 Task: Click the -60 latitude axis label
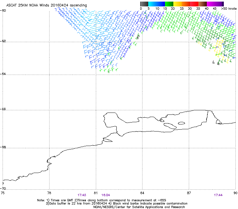pos(3,11)
